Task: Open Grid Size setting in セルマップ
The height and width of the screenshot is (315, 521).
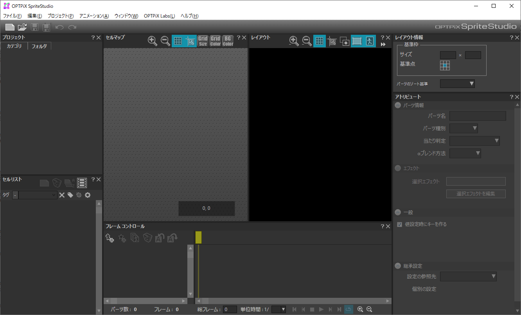Action: point(203,41)
